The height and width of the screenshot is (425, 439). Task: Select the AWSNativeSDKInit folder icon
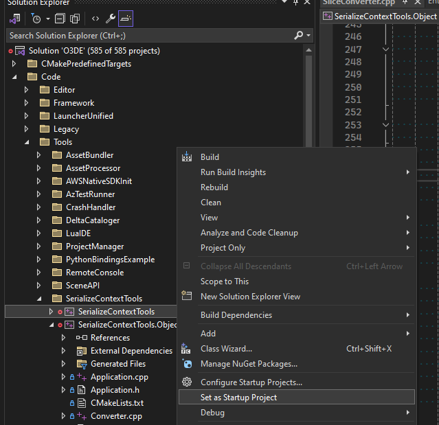pos(57,181)
